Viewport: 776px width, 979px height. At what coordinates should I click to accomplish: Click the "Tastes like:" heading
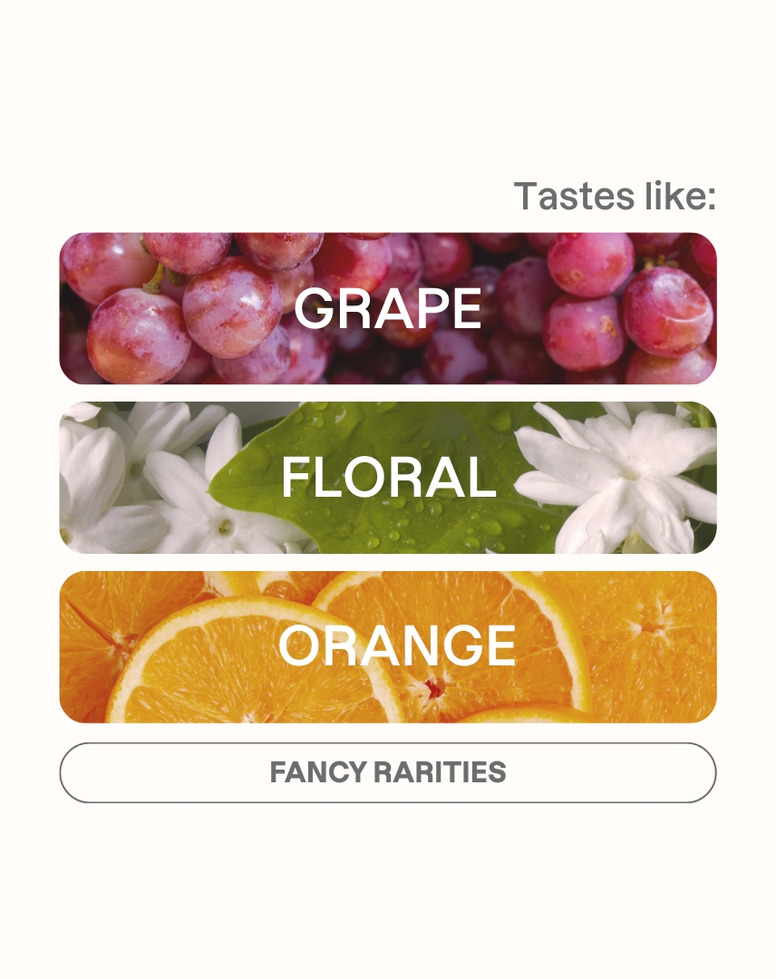(x=615, y=196)
